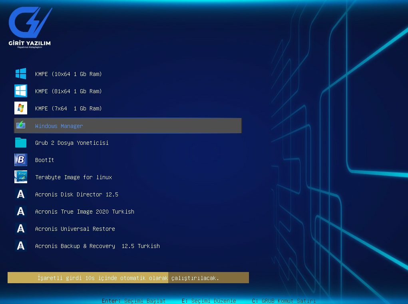This screenshot has width=408, height=304.
Task: Select the Acronis True Image 2020 Turkish label
Action: click(84, 212)
